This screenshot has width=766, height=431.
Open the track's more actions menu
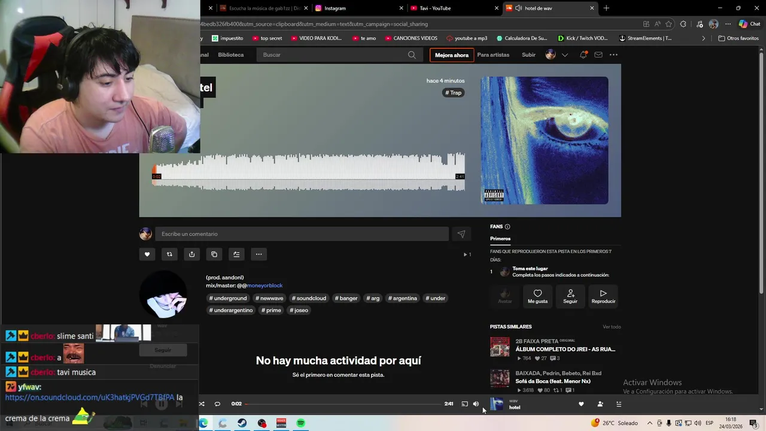pos(259,254)
